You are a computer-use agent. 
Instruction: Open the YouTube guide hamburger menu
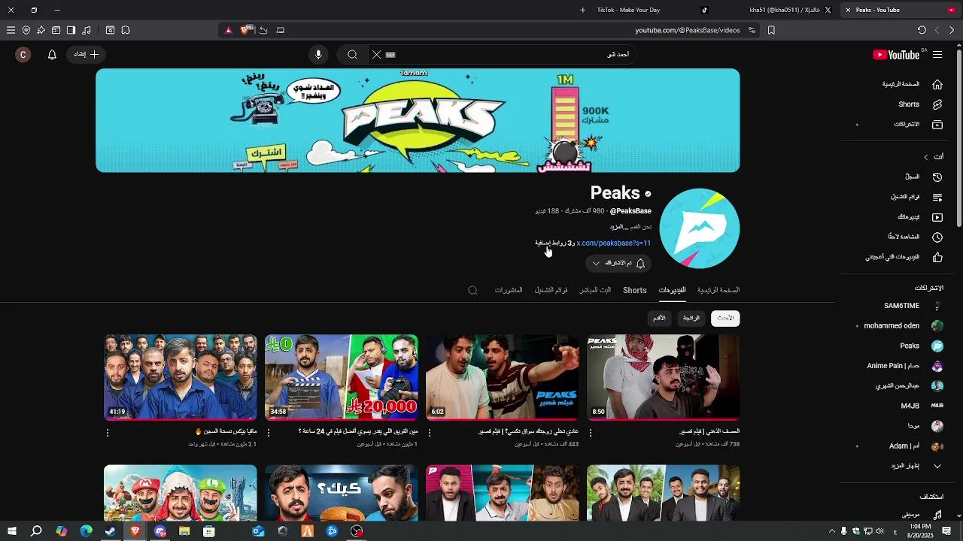(x=937, y=55)
